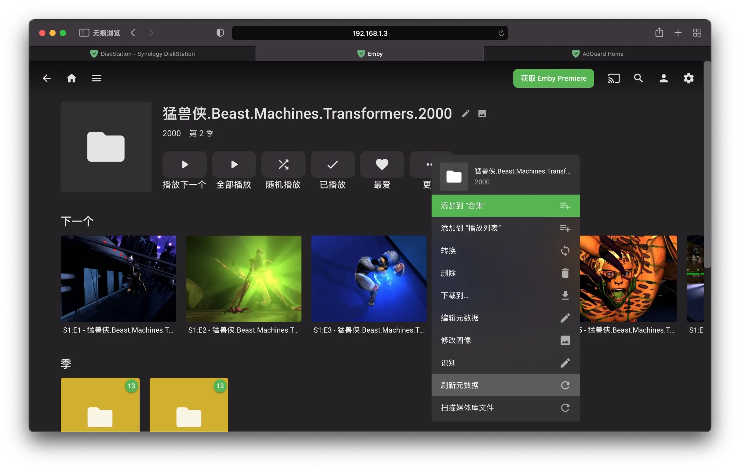
Task: Switch to the Emby browser tab
Action: click(370, 54)
